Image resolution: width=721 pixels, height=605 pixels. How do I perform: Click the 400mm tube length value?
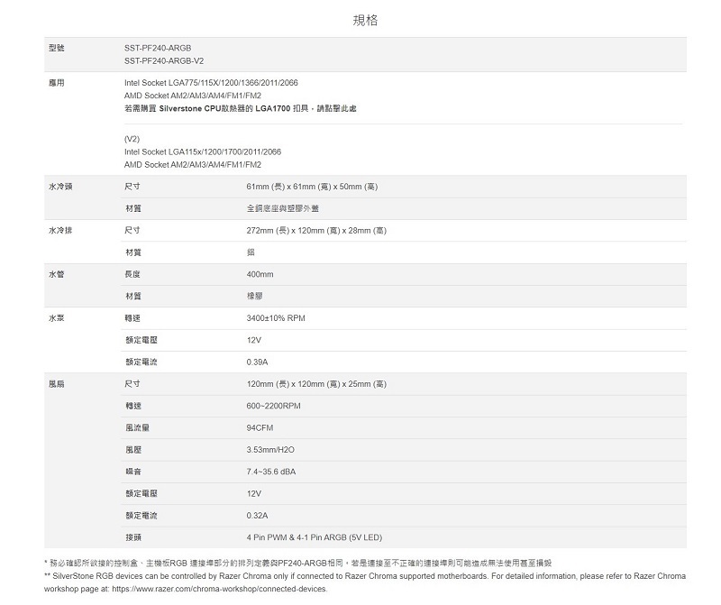pos(260,274)
